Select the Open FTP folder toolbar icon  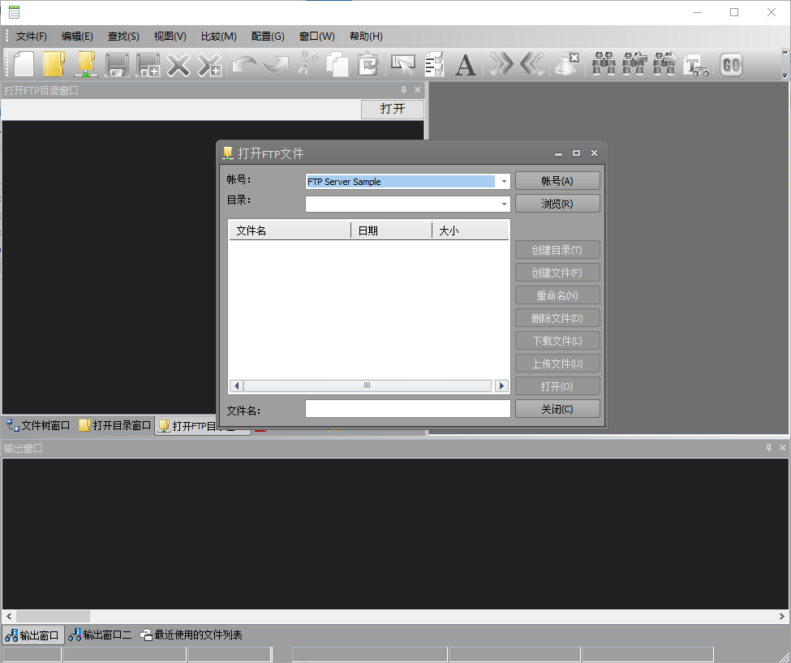coord(84,64)
